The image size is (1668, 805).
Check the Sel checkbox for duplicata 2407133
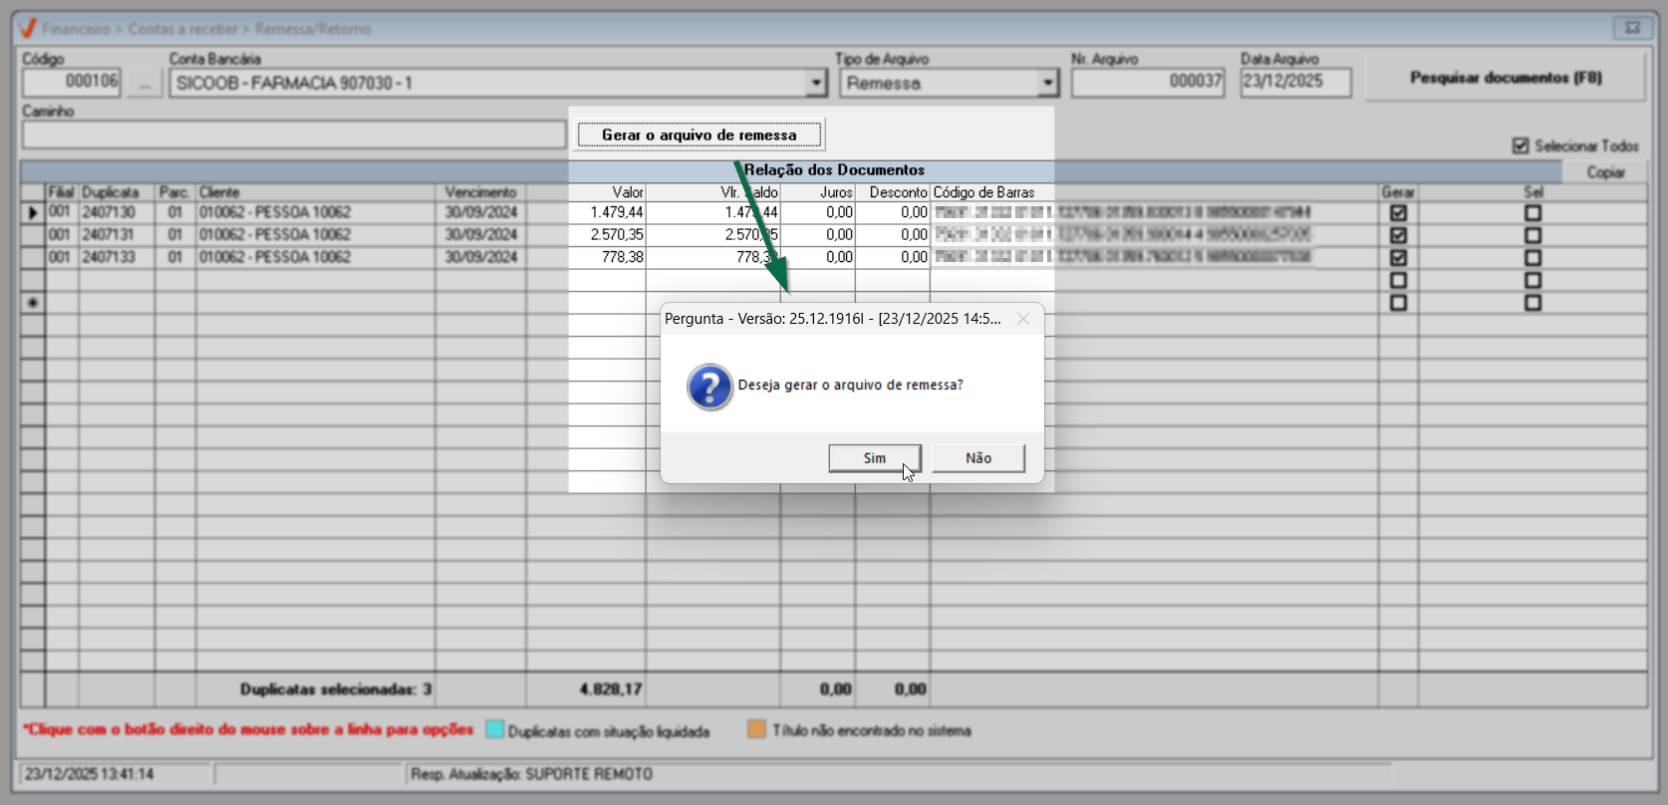[x=1532, y=257]
